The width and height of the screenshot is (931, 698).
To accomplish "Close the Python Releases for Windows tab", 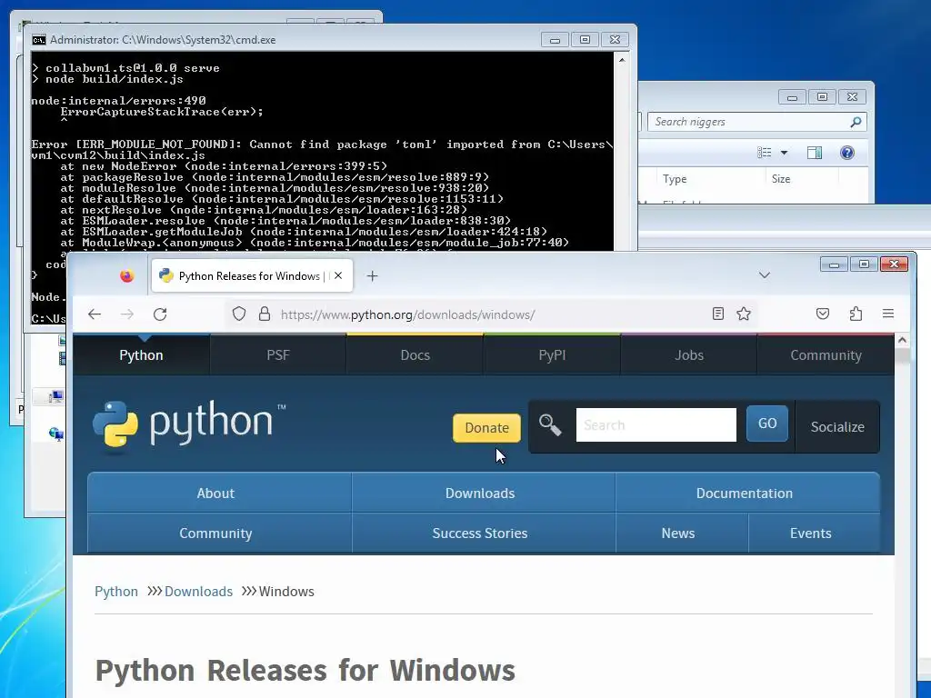I will pyautogui.click(x=338, y=275).
